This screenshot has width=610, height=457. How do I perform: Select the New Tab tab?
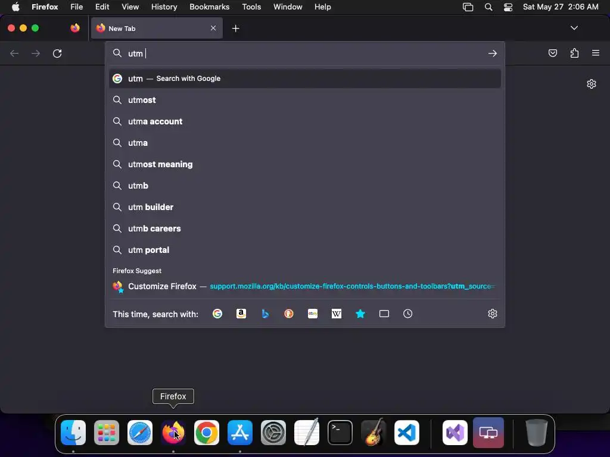point(157,28)
